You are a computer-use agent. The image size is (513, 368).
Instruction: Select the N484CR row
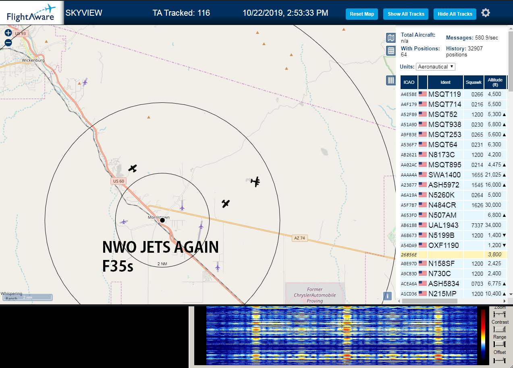tap(453, 205)
